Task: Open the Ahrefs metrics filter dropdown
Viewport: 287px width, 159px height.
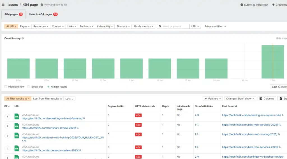Action: pos(143,26)
